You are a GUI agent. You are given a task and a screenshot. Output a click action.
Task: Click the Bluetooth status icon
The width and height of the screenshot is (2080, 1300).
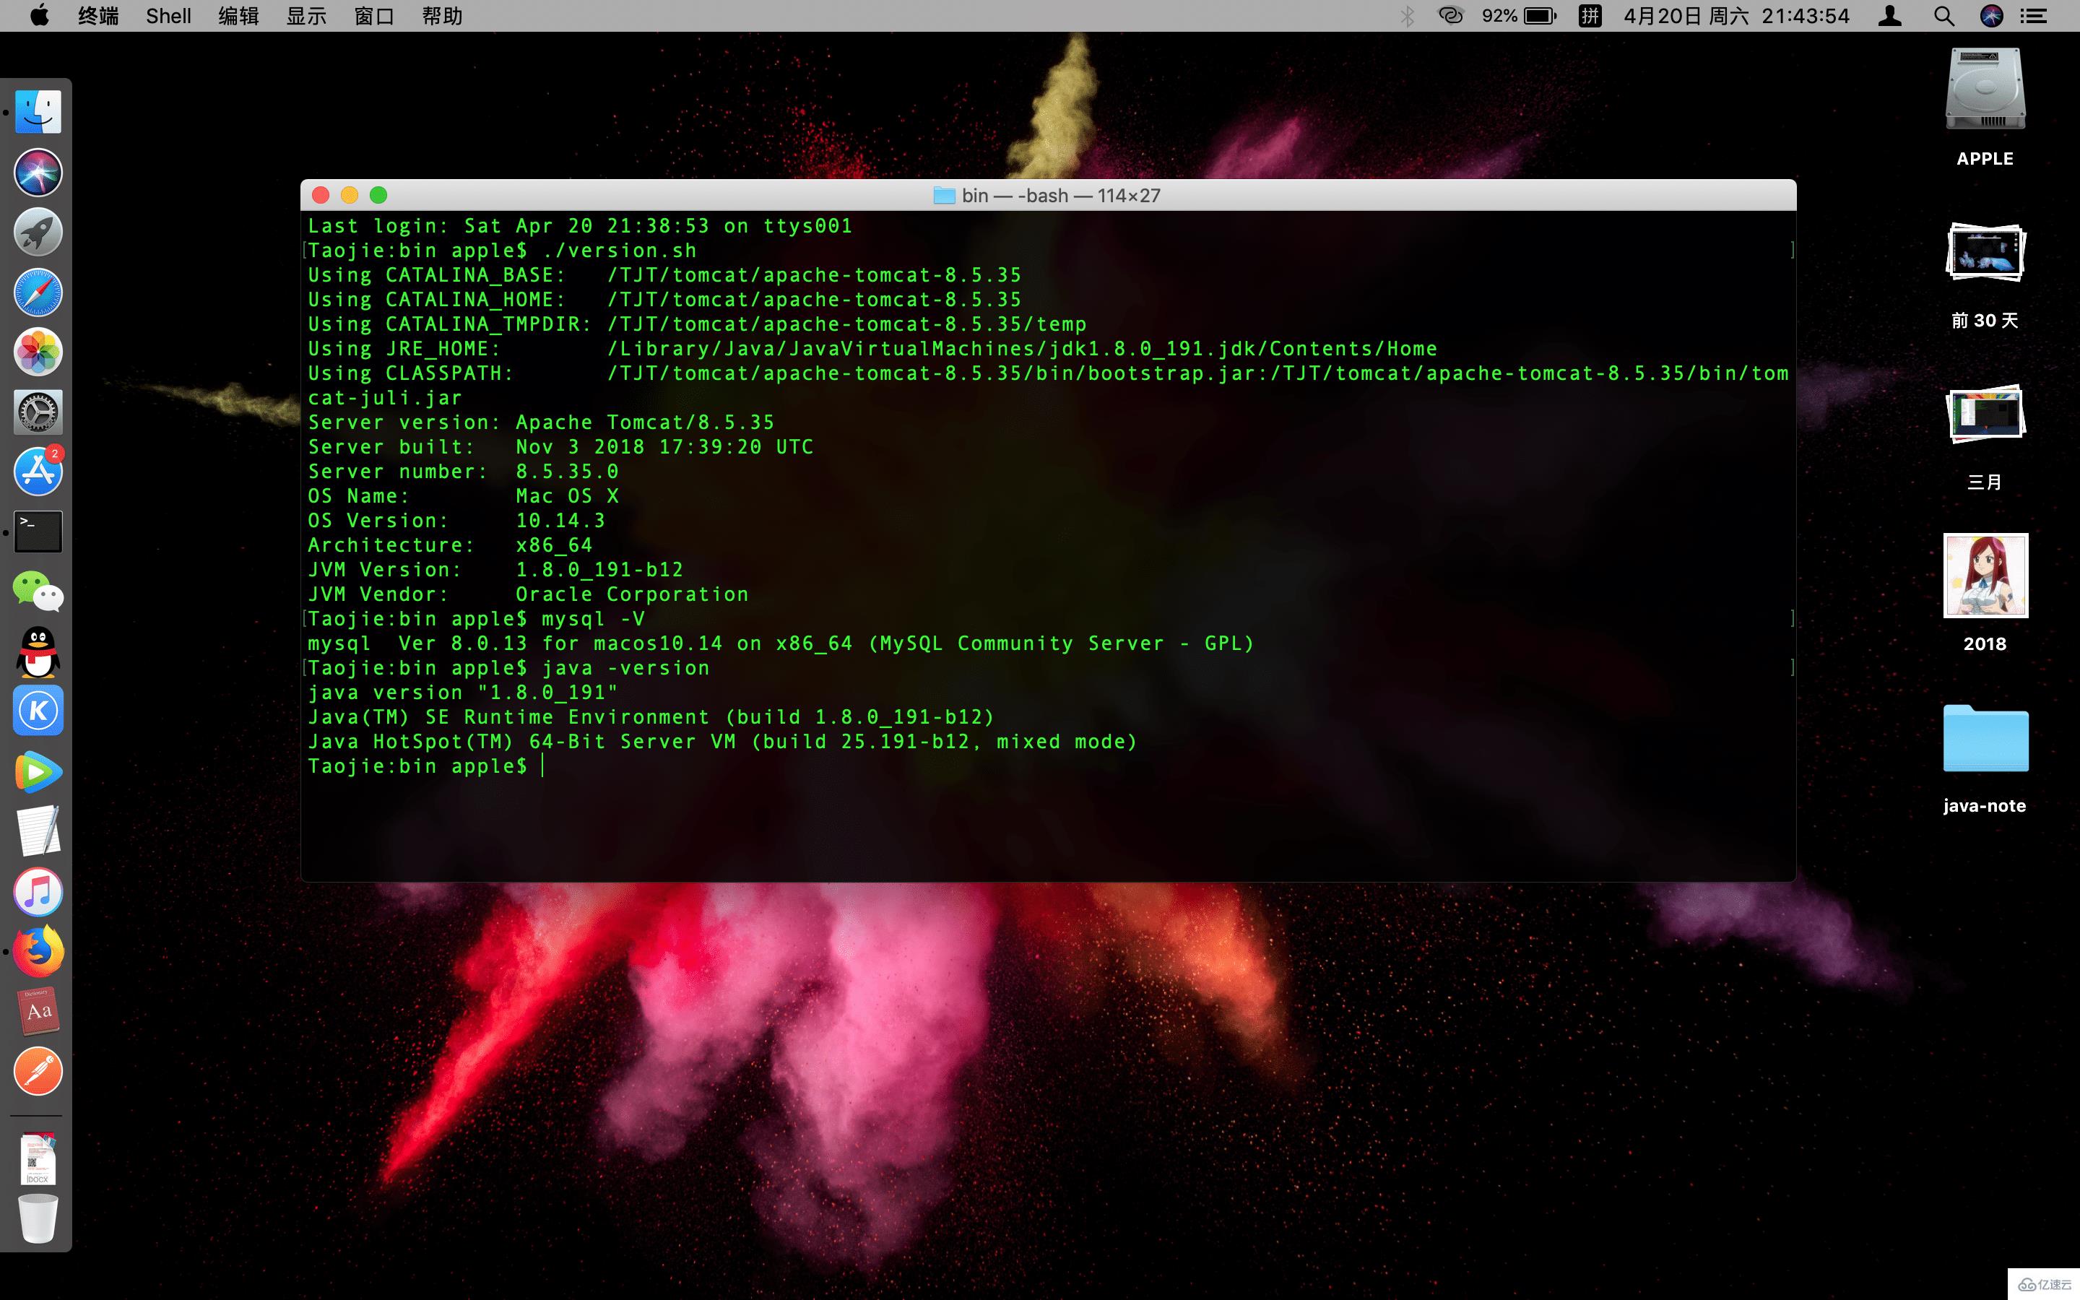click(x=1407, y=15)
